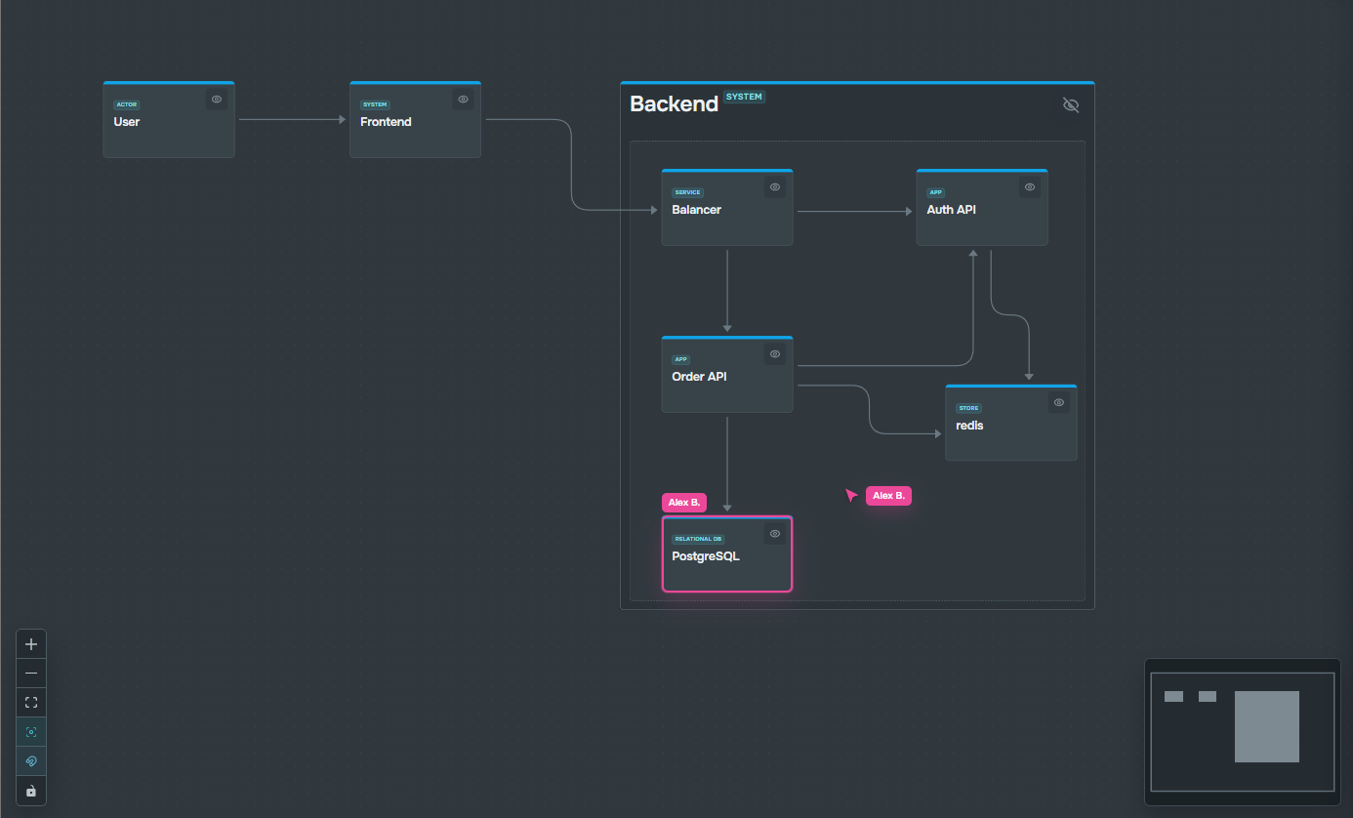Viewport: 1353px width, 818px height.
Task: Select the Balancer node title
Action: (x=696, y=210)
